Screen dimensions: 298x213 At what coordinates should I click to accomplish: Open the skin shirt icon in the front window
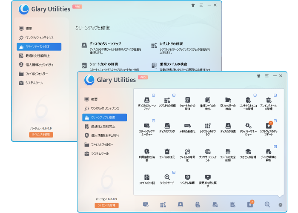[259, 76]
